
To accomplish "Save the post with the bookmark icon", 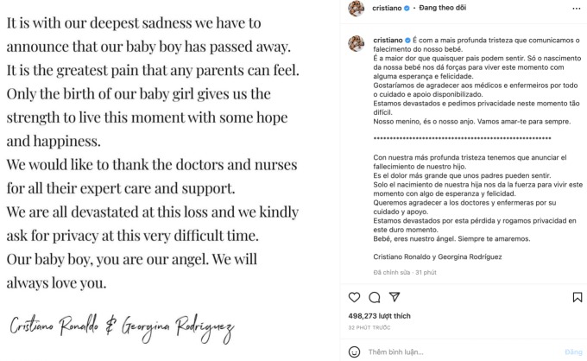I will click(x=577, y=297).
